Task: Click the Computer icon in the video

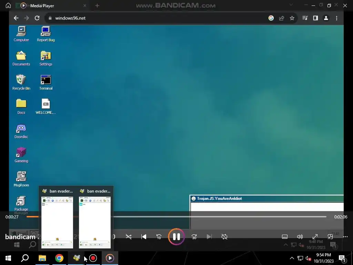Action: [x=21, y=34]
